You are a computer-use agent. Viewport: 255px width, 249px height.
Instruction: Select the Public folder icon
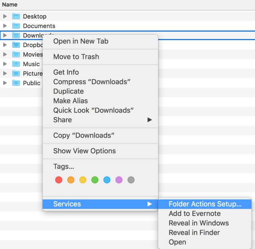(16, 83)
